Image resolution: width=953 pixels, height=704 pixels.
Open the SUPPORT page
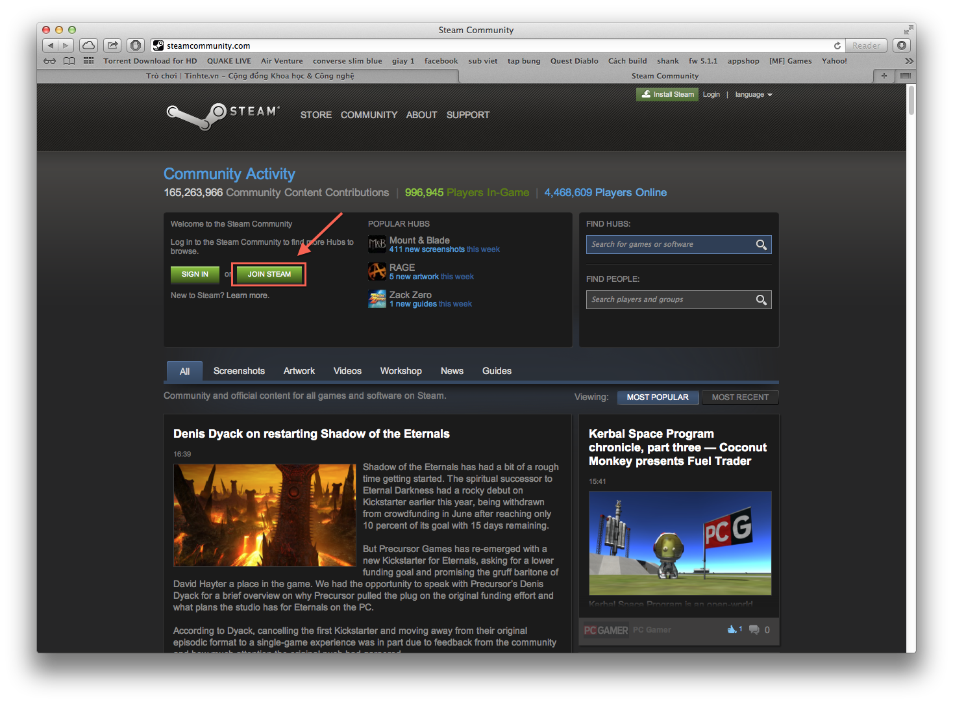point(468,115)
